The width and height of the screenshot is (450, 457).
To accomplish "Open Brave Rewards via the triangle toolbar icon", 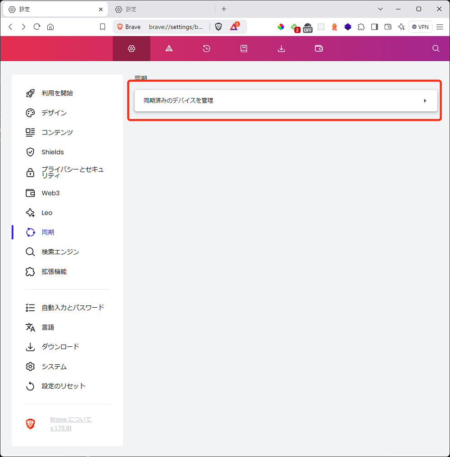I will click(x=234, y=27).
